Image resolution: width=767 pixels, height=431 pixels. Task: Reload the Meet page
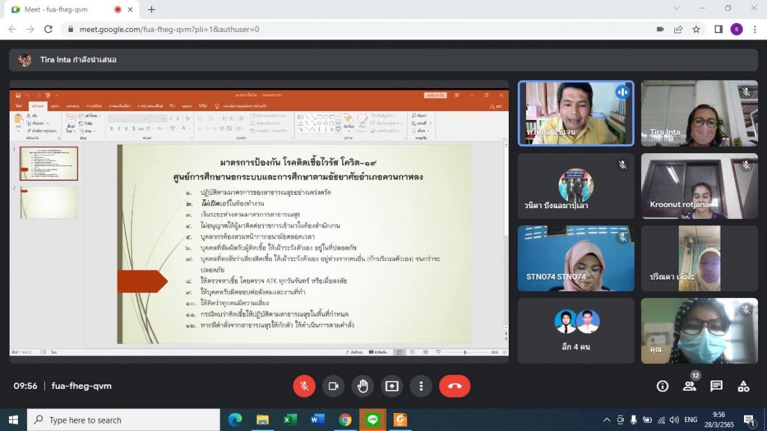click(48, 29)
